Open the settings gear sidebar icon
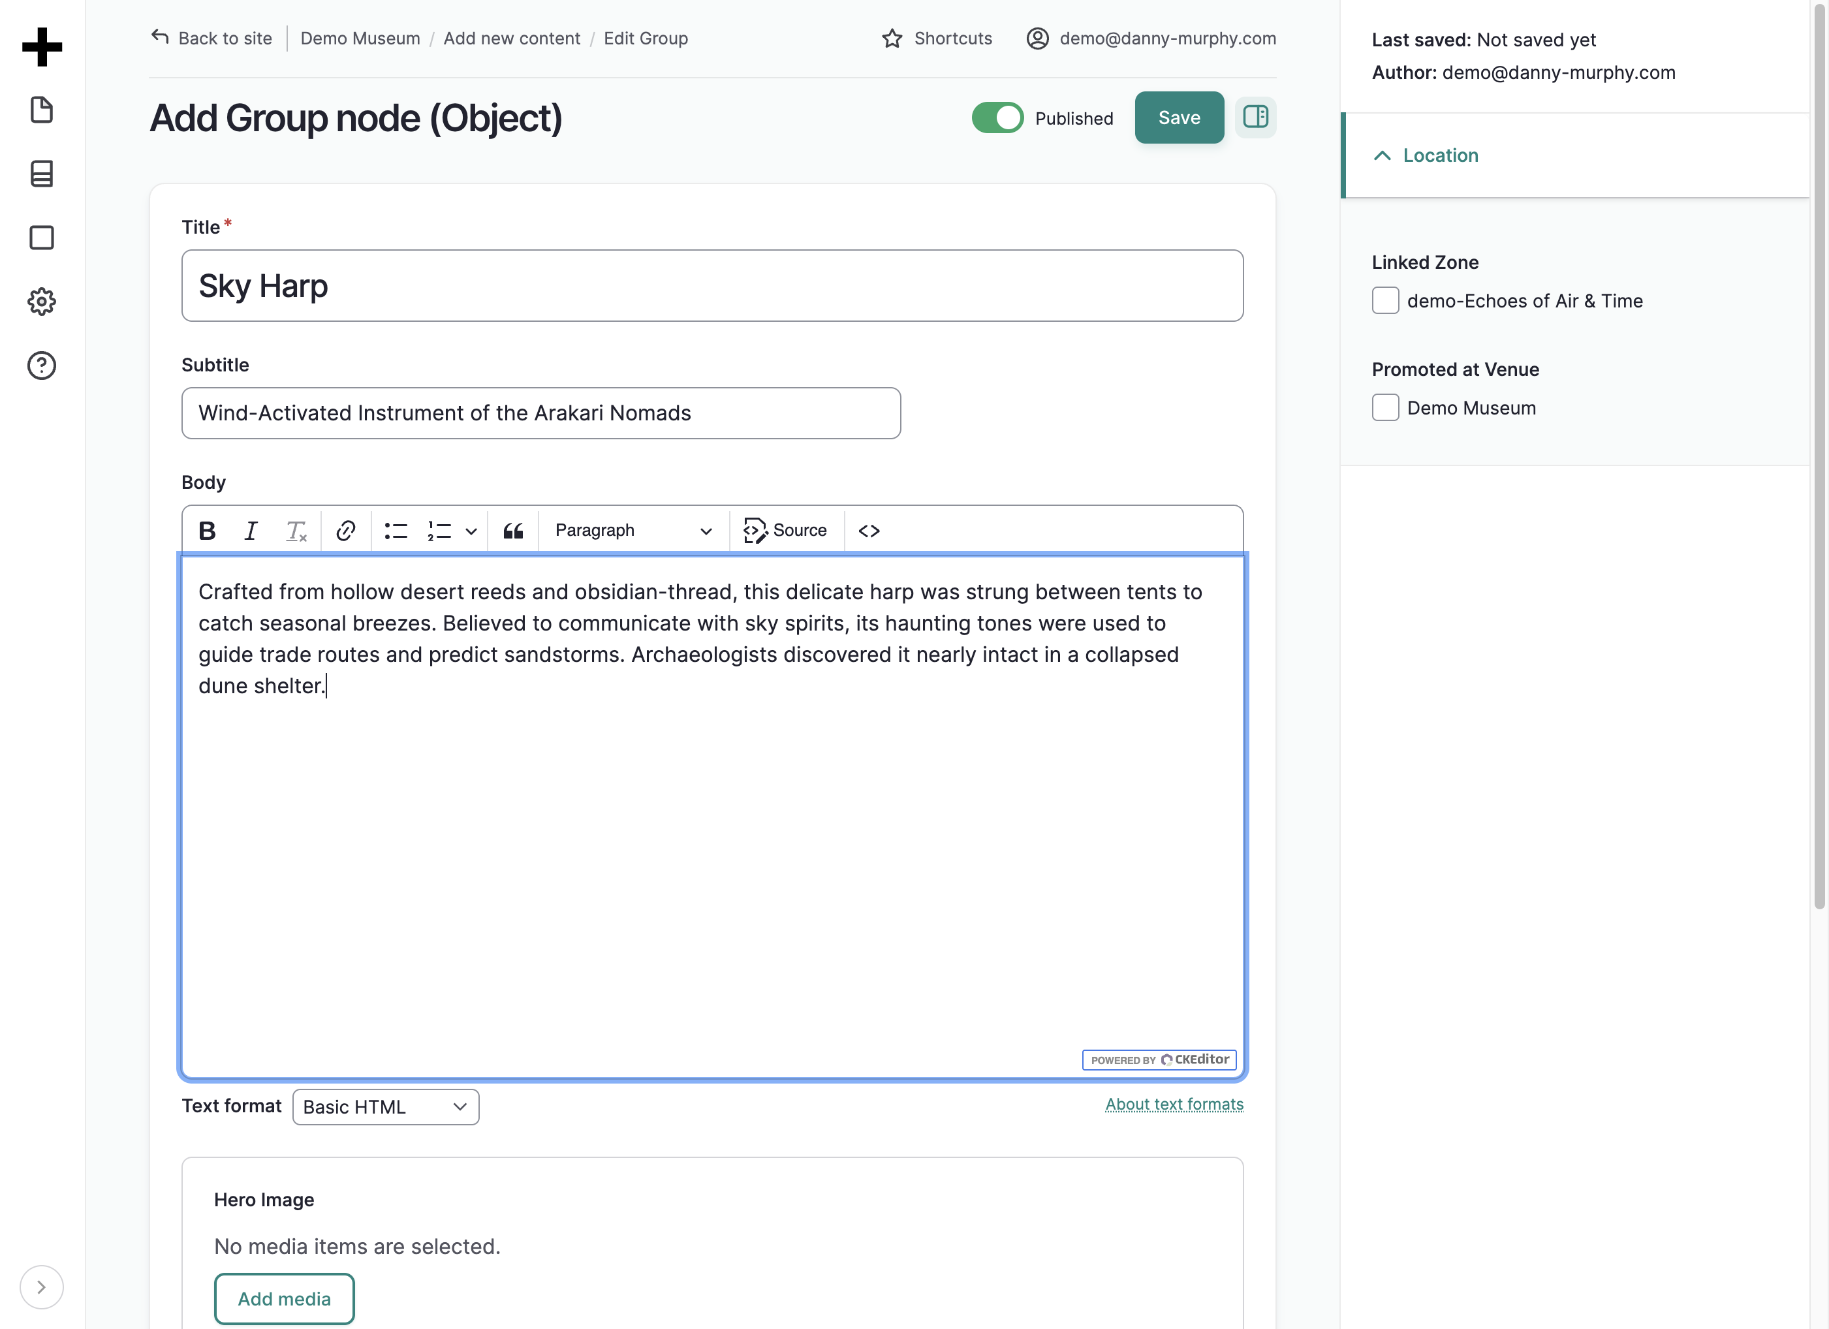 coord(42,302)
